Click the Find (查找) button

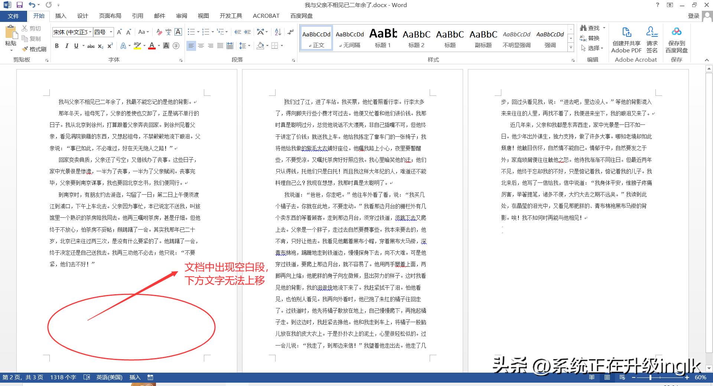(590, 28)
